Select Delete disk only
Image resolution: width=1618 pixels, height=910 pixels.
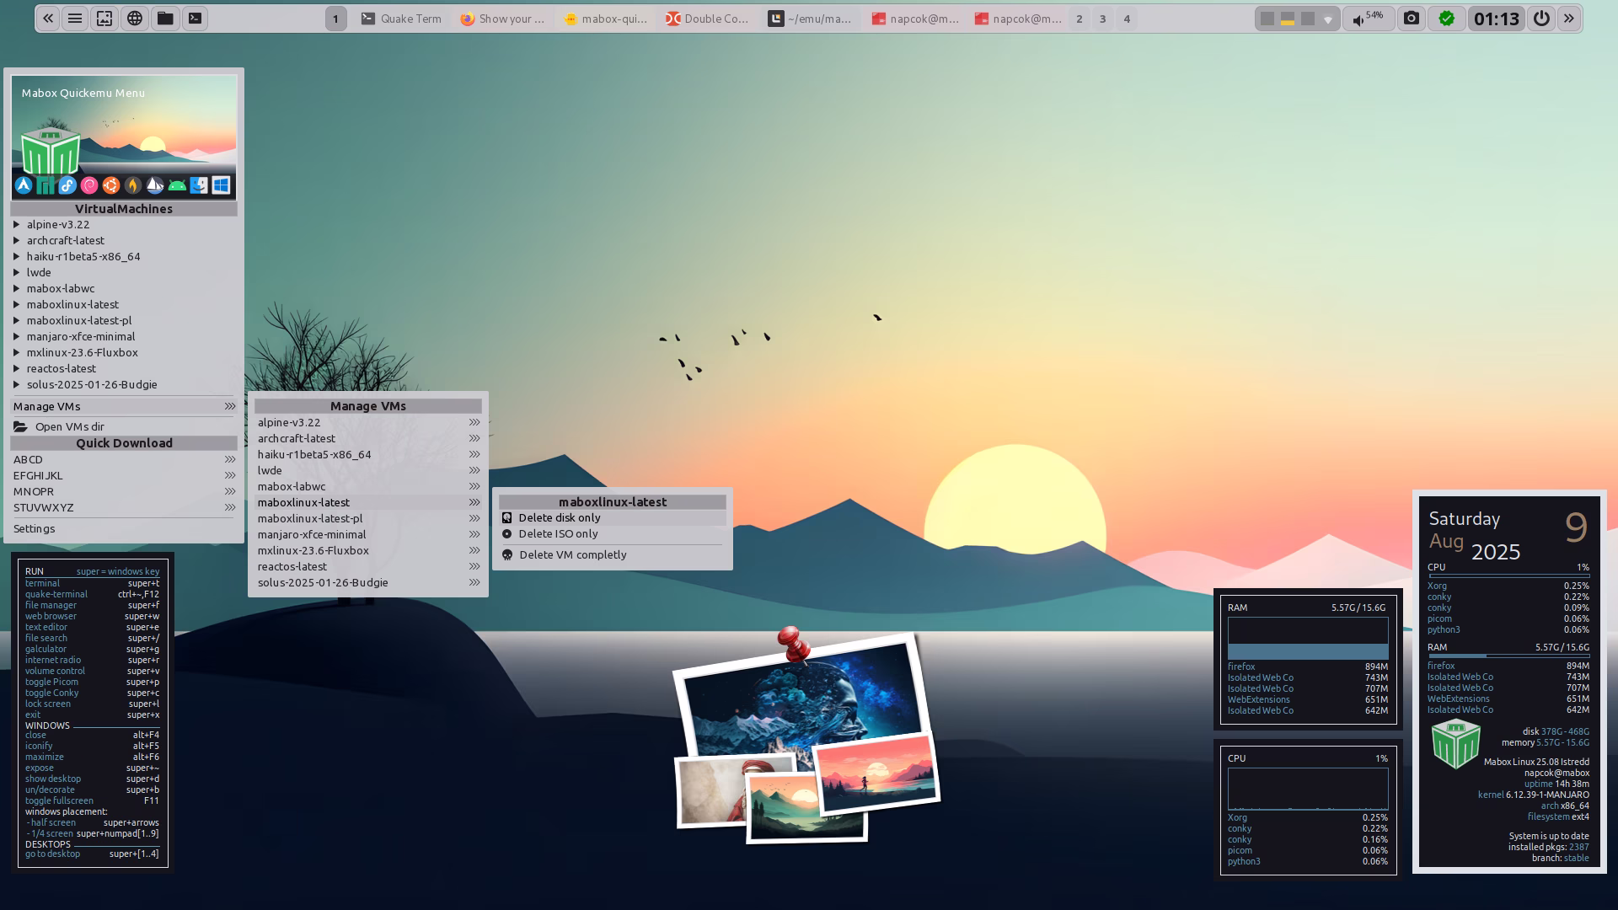(560, 517)
